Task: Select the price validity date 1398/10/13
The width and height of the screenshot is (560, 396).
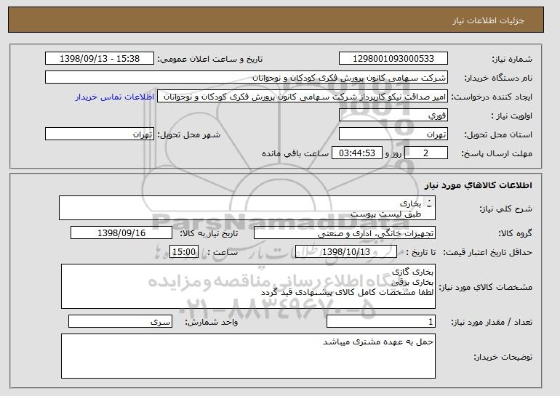Action: [x=346, y=252]
